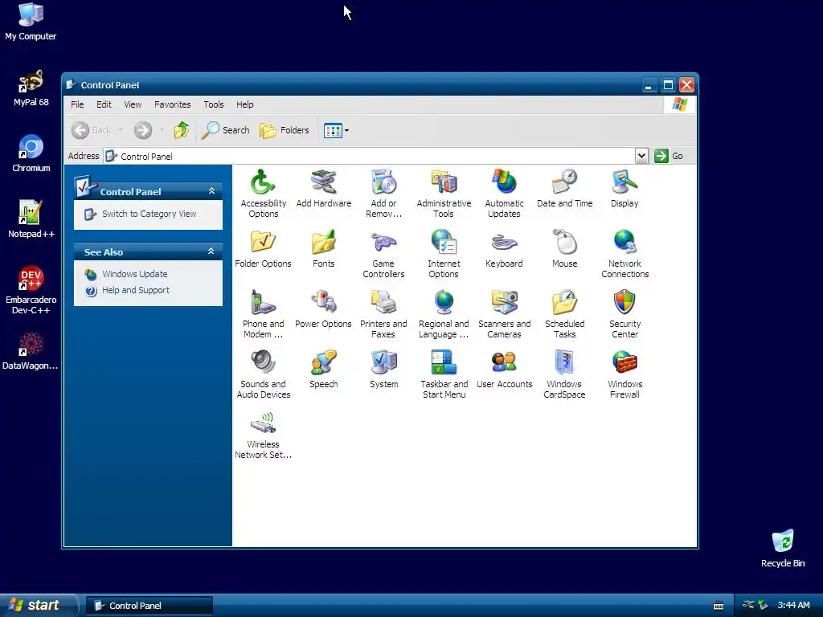Open User Accounts
This screenshot has width=823, height=617.
504,370
